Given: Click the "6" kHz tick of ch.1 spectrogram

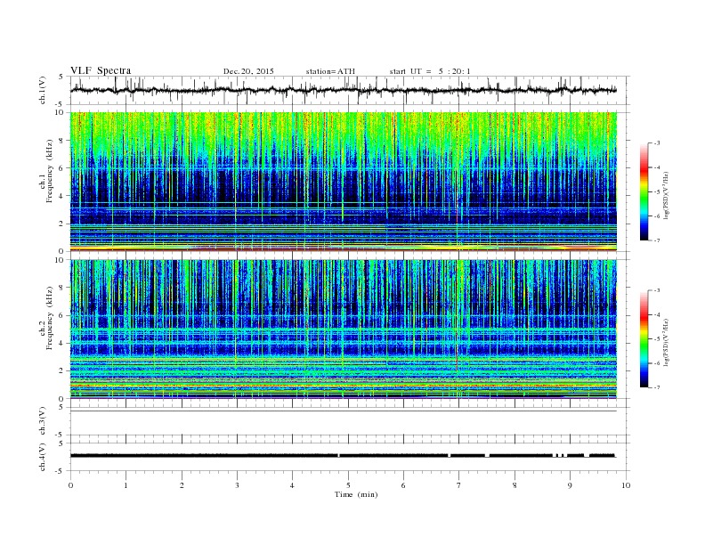Looking at the screenshot, I should click(x=61, y=168).
